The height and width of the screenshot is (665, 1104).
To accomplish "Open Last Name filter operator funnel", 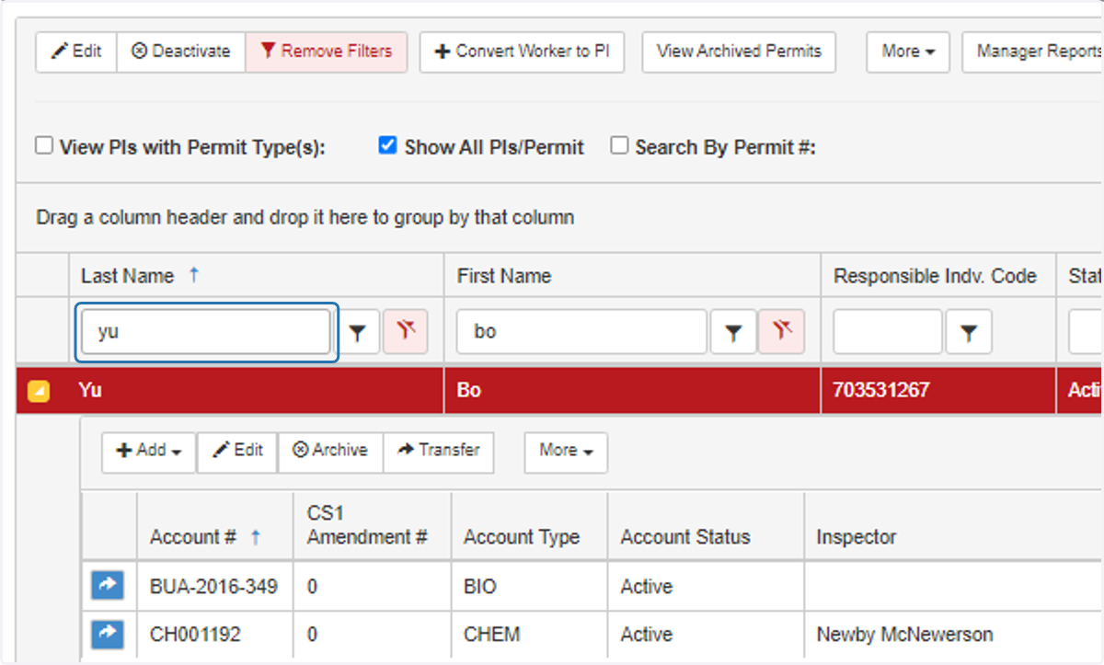I will (359, 332).
